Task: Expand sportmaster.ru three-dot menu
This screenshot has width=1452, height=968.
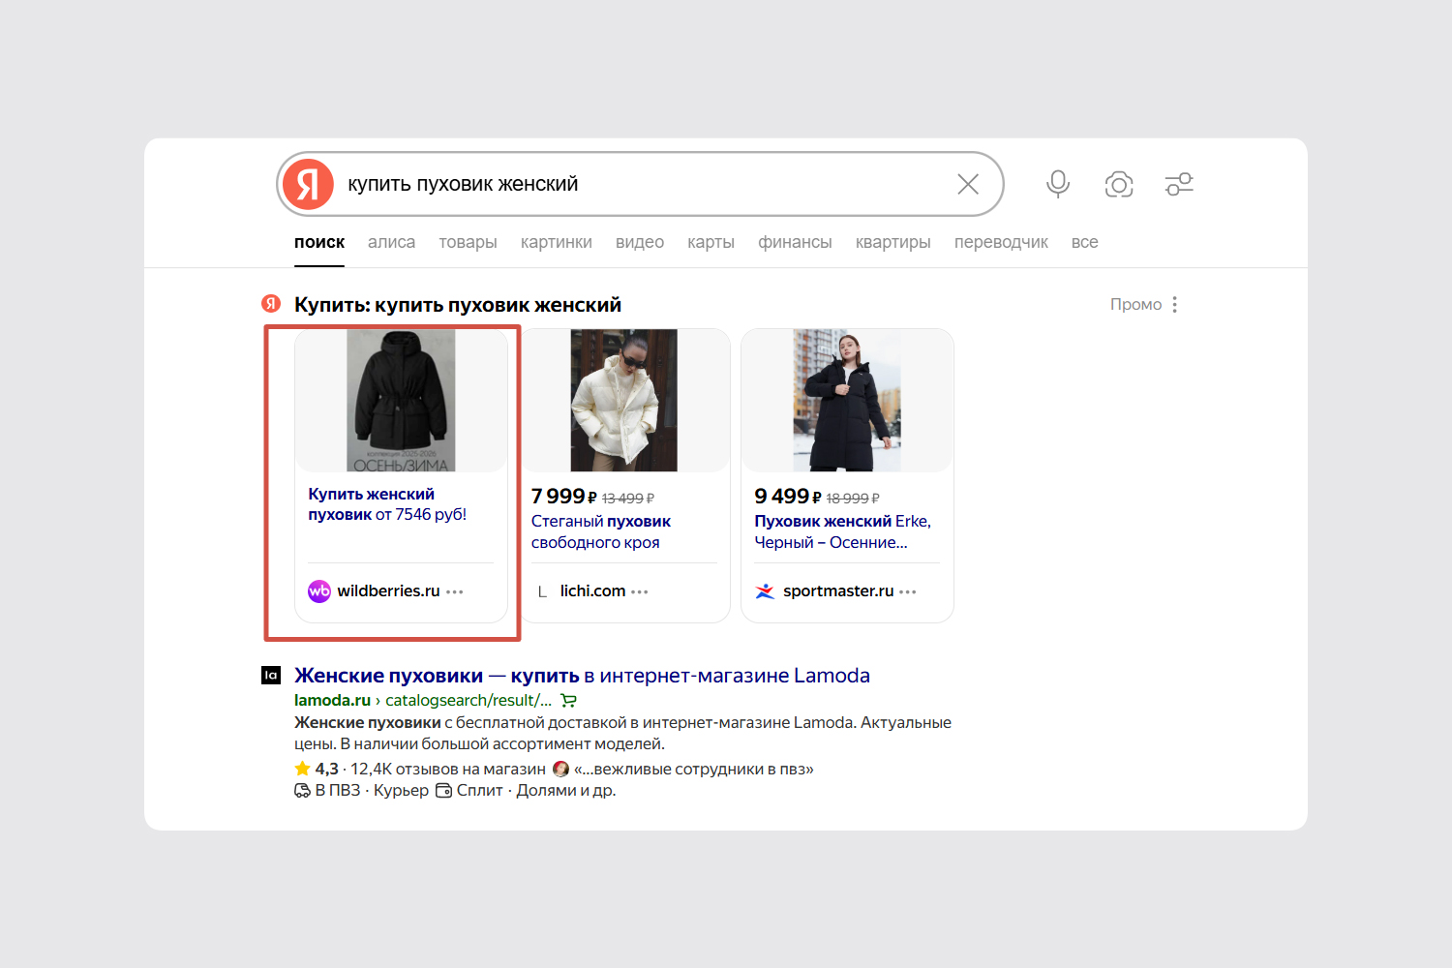Action: pyautogui.click(x=907, y=591)
